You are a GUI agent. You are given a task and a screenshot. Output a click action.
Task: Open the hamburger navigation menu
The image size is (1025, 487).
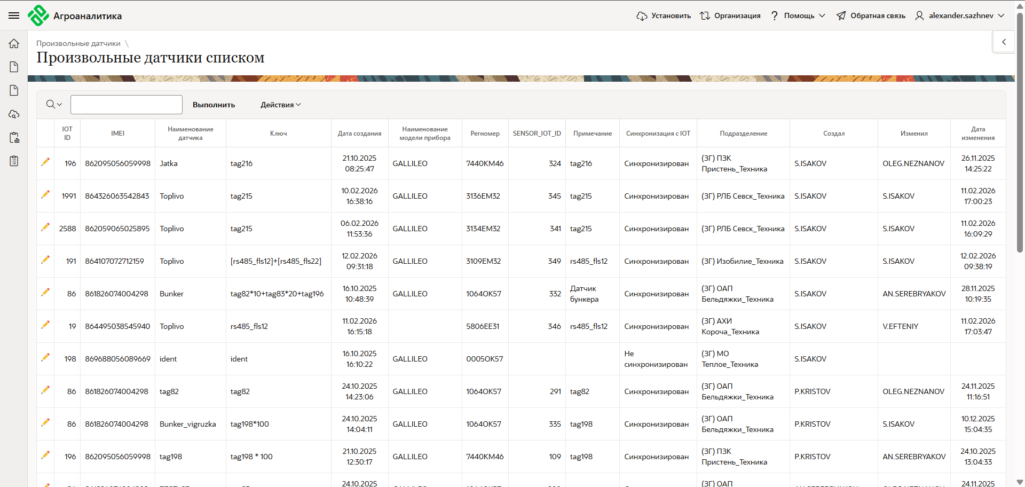pyautogui.click(x=14, y=15)
